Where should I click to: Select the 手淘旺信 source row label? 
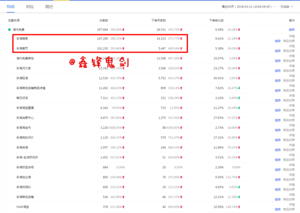(x=22, y=78)
